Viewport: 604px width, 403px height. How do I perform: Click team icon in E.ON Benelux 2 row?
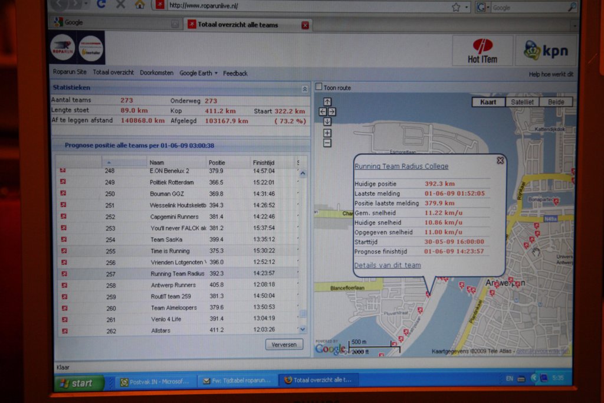(63, 171)
